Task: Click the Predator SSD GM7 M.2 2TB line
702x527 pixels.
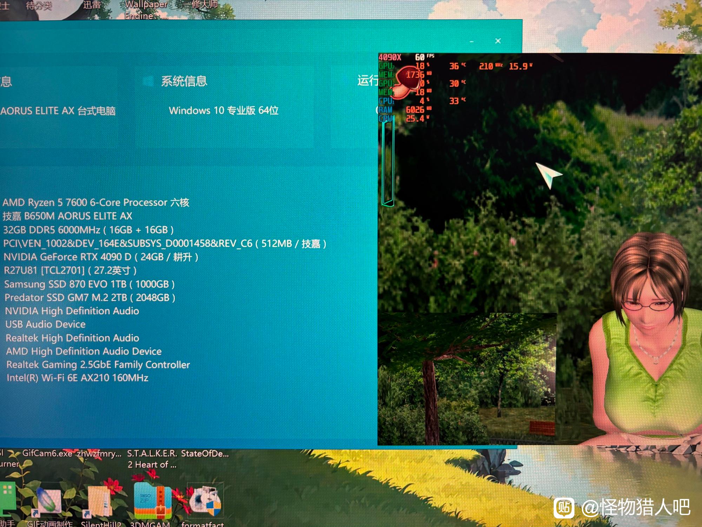Action: [x=90, y=298]
